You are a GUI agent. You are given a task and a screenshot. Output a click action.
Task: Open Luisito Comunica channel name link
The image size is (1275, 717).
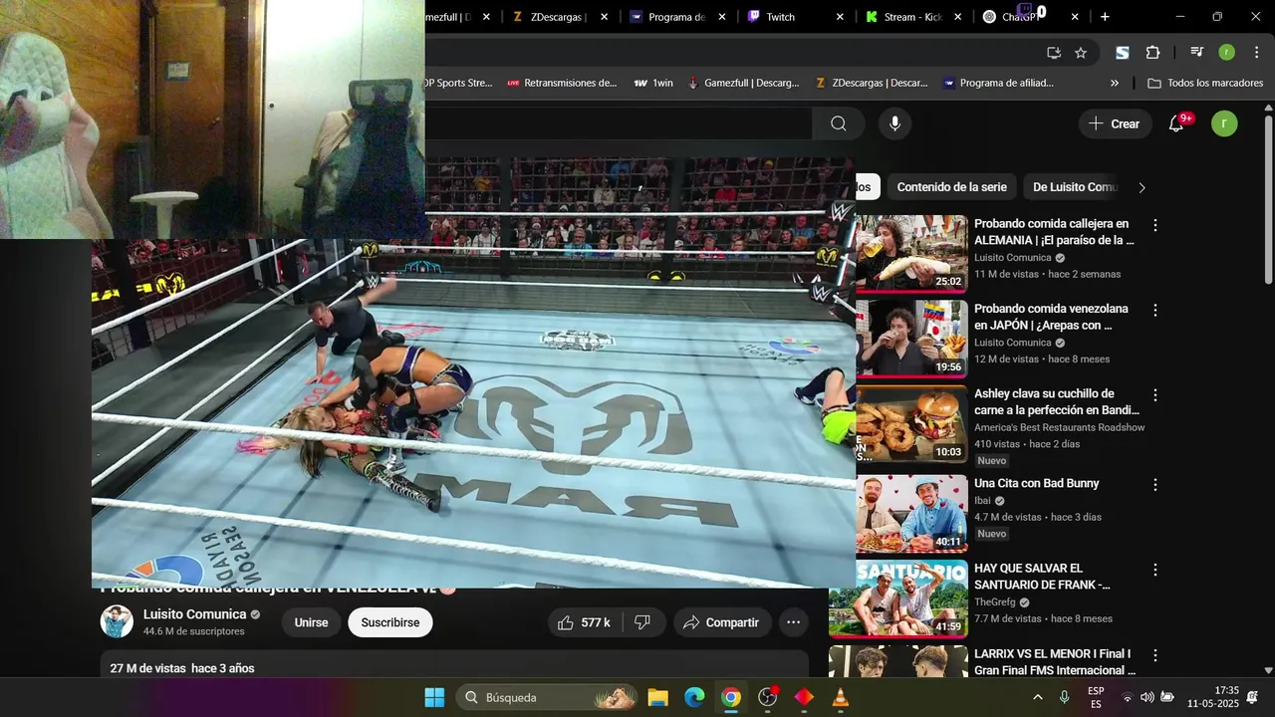click(x=194, y=614)
